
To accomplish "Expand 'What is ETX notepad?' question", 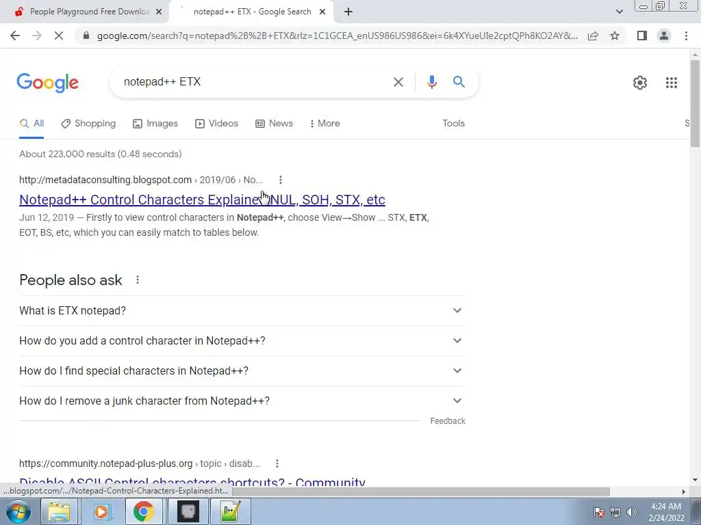I will click(242, 311).
